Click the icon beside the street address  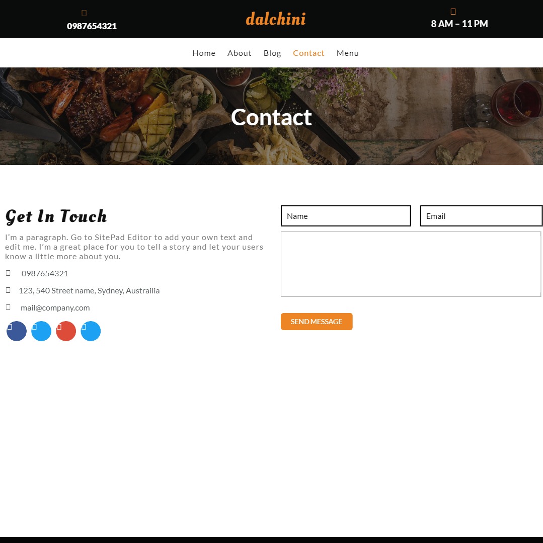coord(9,290)
